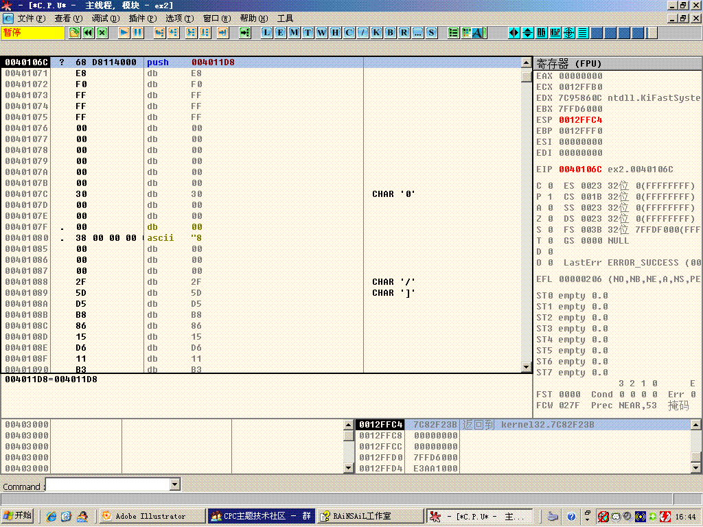Open the 工具 menu

pyautogui.click(x=285, y=19)
